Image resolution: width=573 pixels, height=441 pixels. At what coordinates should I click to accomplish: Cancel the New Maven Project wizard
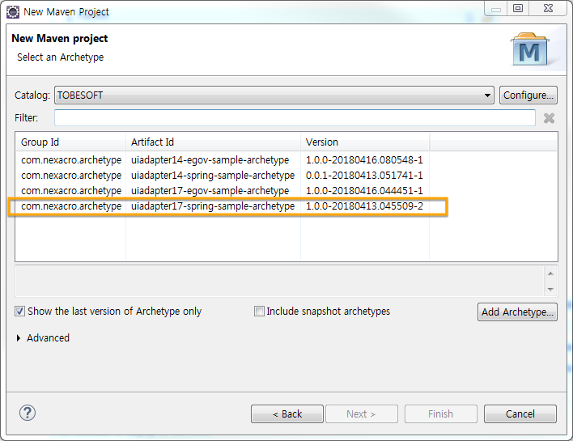520,413
